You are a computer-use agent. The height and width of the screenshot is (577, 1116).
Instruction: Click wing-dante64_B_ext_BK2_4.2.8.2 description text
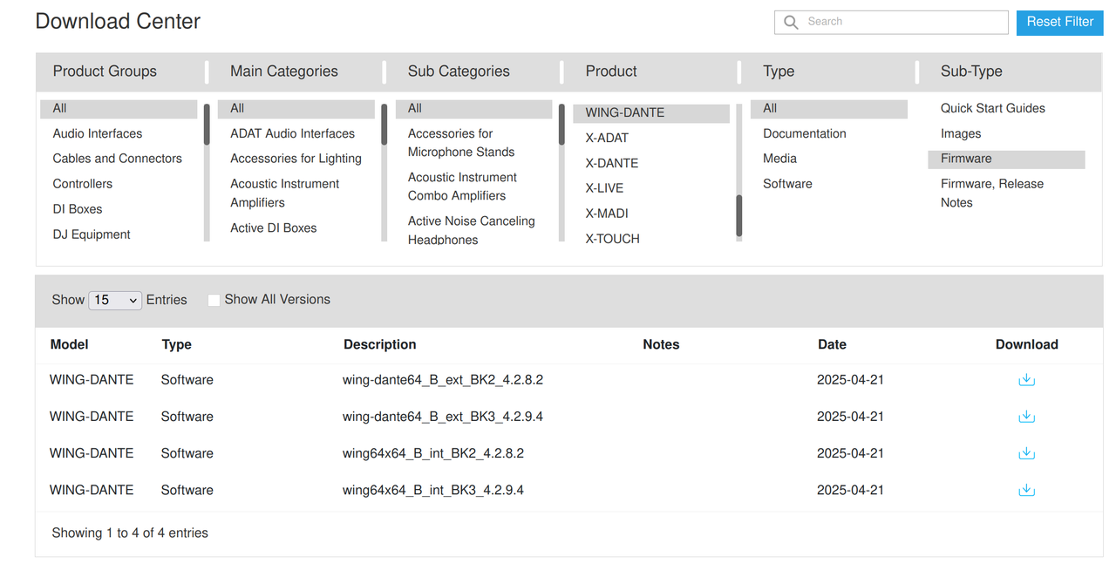(443, 380)
